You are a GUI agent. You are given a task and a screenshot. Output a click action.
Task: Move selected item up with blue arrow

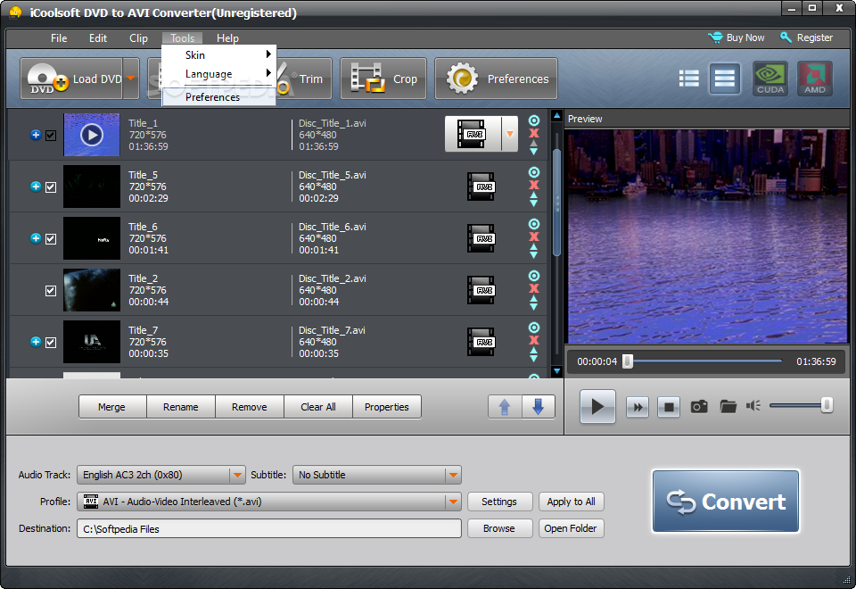[505, 407]
